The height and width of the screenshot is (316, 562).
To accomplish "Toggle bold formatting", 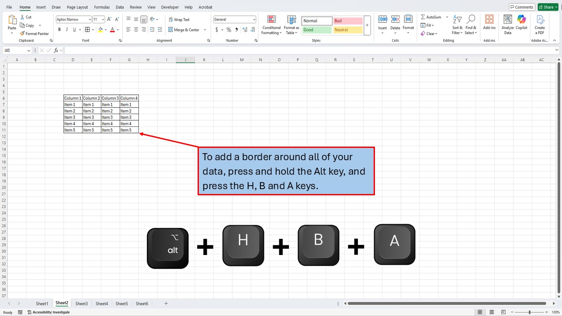I will 59,29.
